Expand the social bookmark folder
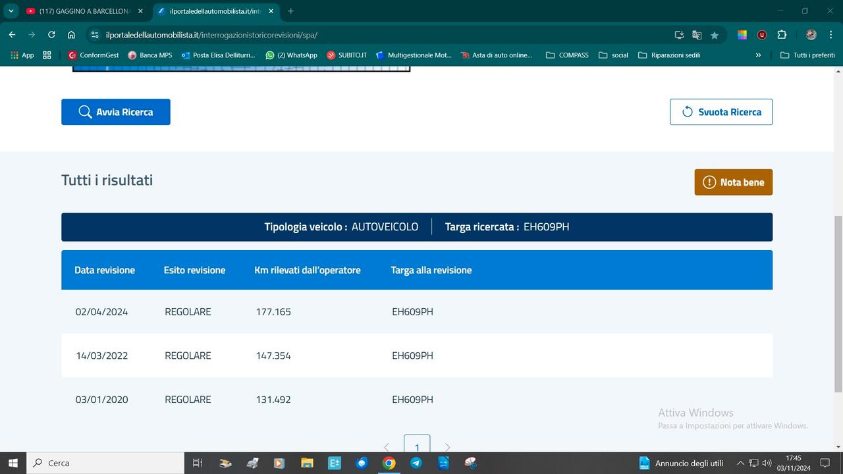Image resolution: width=843 pixels, height=474 pixels. tap(613, 55)
